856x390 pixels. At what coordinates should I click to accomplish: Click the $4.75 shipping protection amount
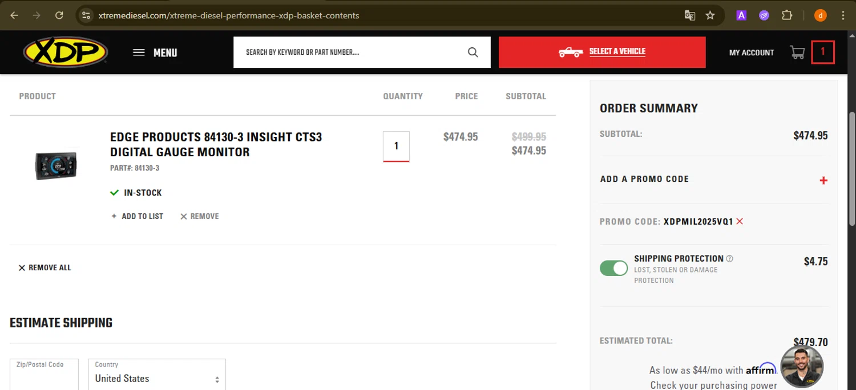(816, 262)
